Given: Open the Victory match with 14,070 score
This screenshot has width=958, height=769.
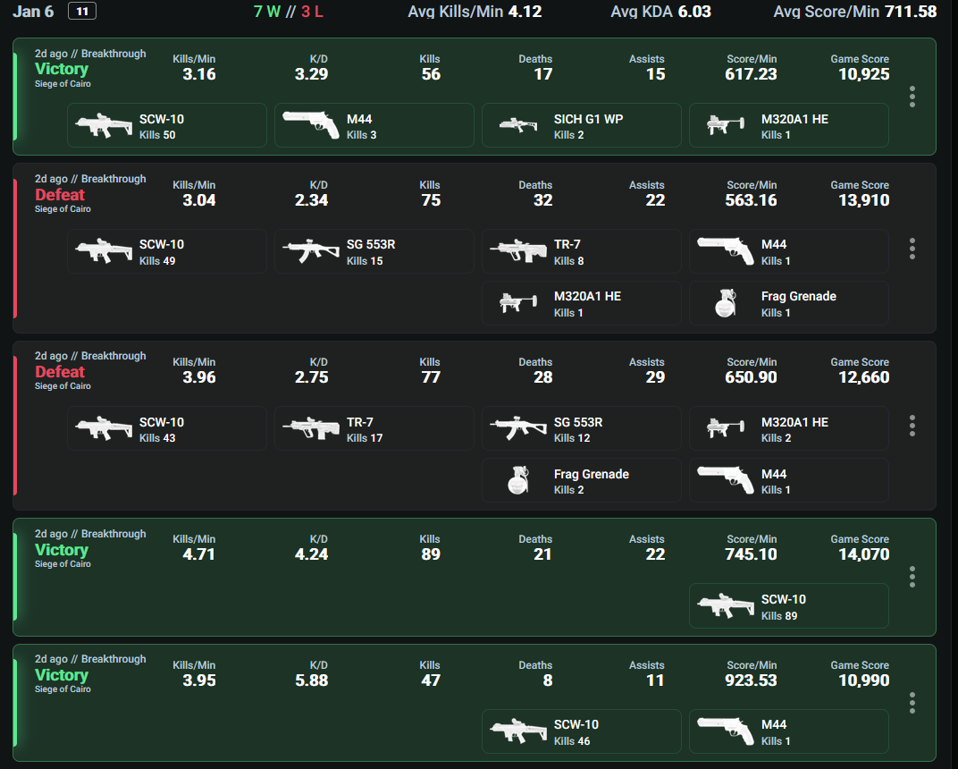Looking at the screenshot, I should pyautogui.click(x=475, y=577).
